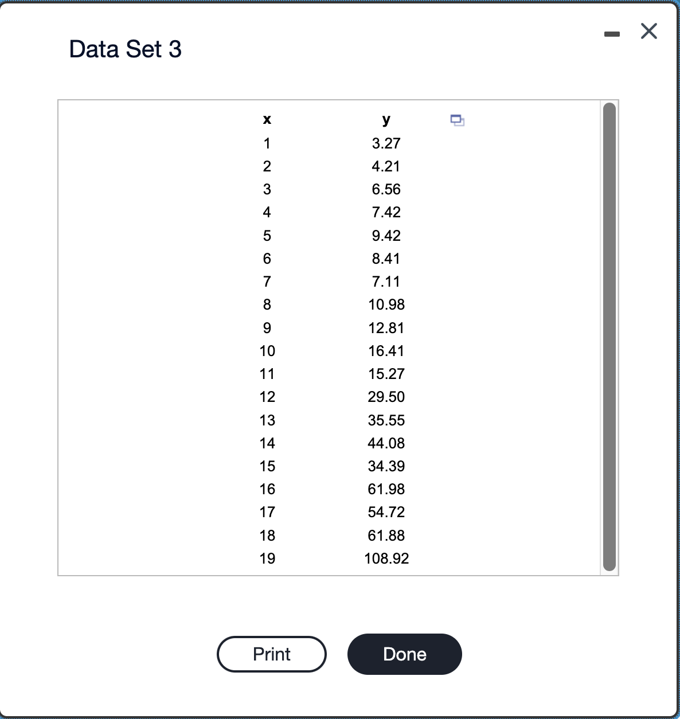680x719 pixels.
Task: Click the Data Set 3 title
Action: 125,49
